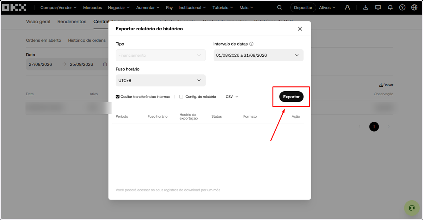Screen dimensions: 423x220
Task: Click the OKX logo
Action: click(x=14, y=7)
